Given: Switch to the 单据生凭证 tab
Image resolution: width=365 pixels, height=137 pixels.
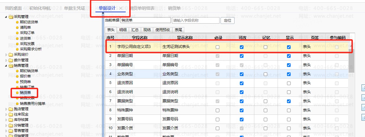Looking at the screenshot, I should [75, 8].
